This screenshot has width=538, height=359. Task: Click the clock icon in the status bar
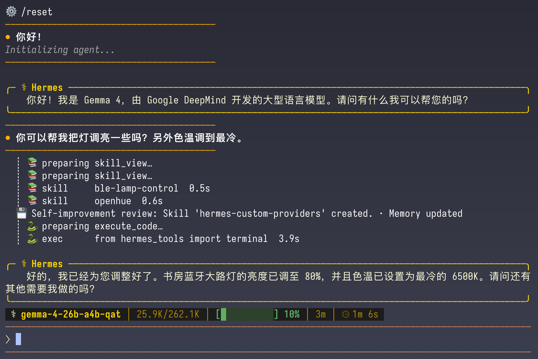pyautogui.click(x=346, y=314)
